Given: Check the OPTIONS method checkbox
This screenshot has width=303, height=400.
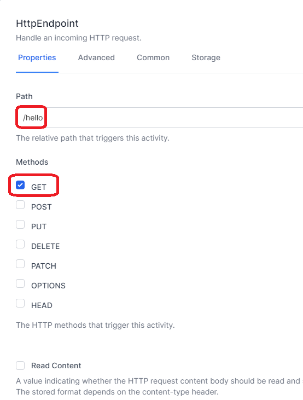Looking at the screenshot, I should pos(20,283).
